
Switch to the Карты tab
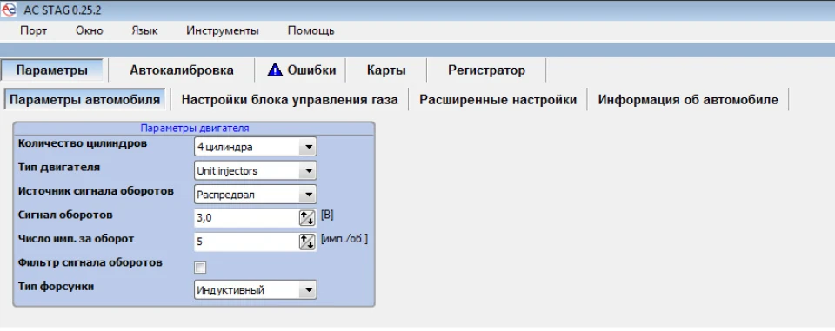[x=386, y=70]
